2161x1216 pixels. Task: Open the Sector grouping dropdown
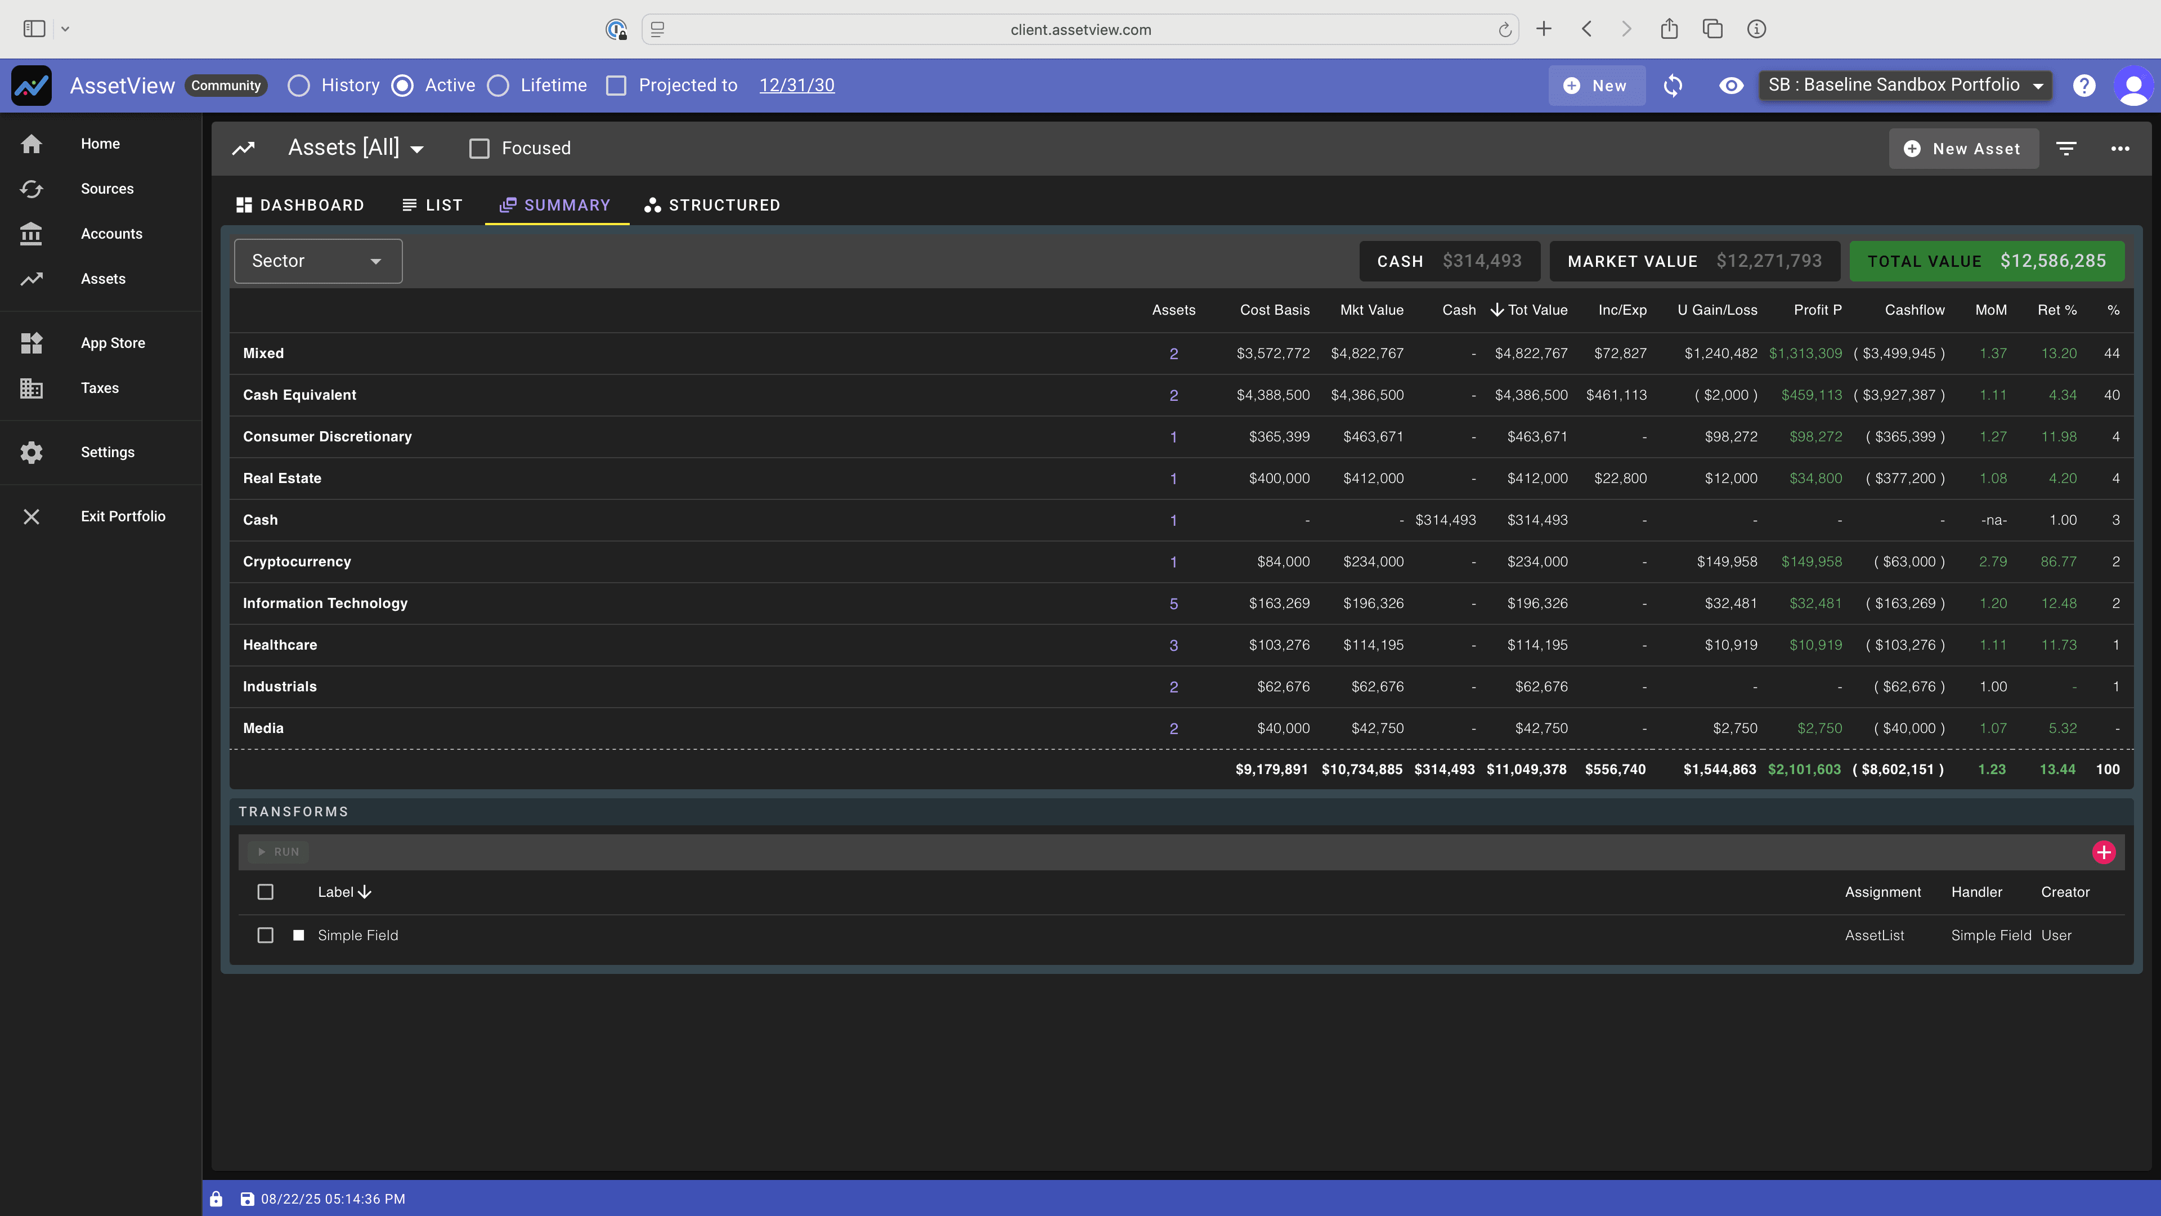(x=317, y=261)
